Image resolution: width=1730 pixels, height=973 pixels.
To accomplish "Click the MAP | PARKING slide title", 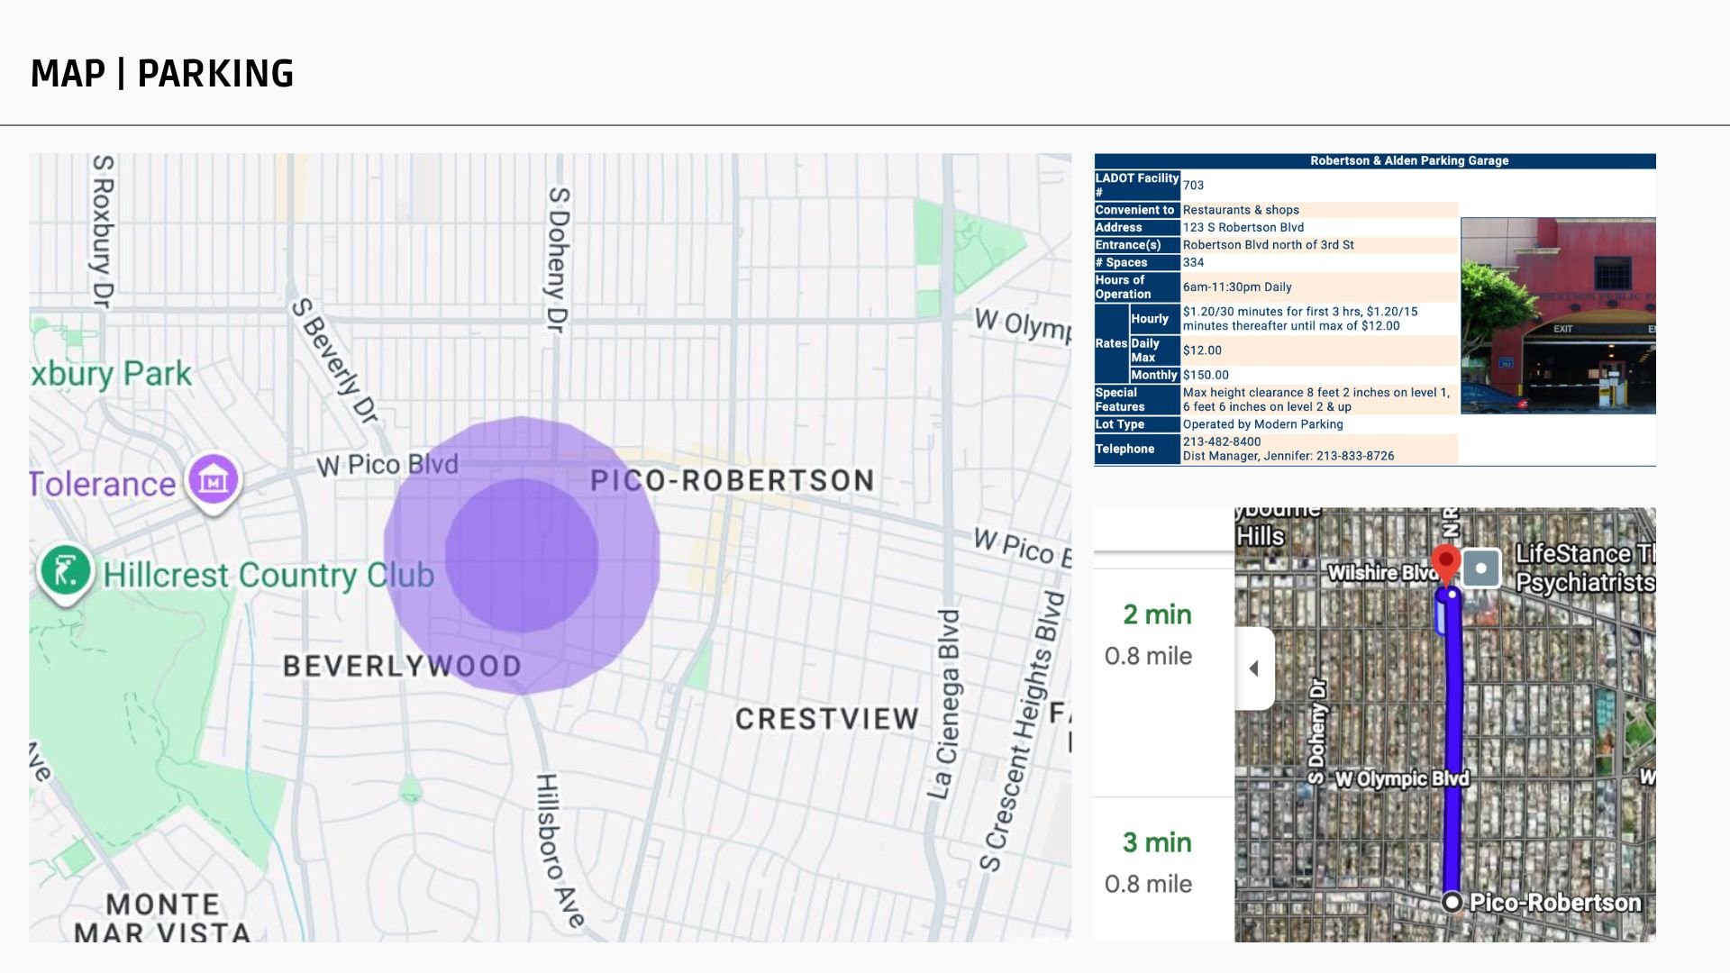I will 162,74.
